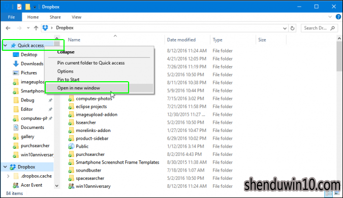This screenshot has height=198, width=343.
Task: Click the Dropbox icon in the address bar
Action: (45, 28)
